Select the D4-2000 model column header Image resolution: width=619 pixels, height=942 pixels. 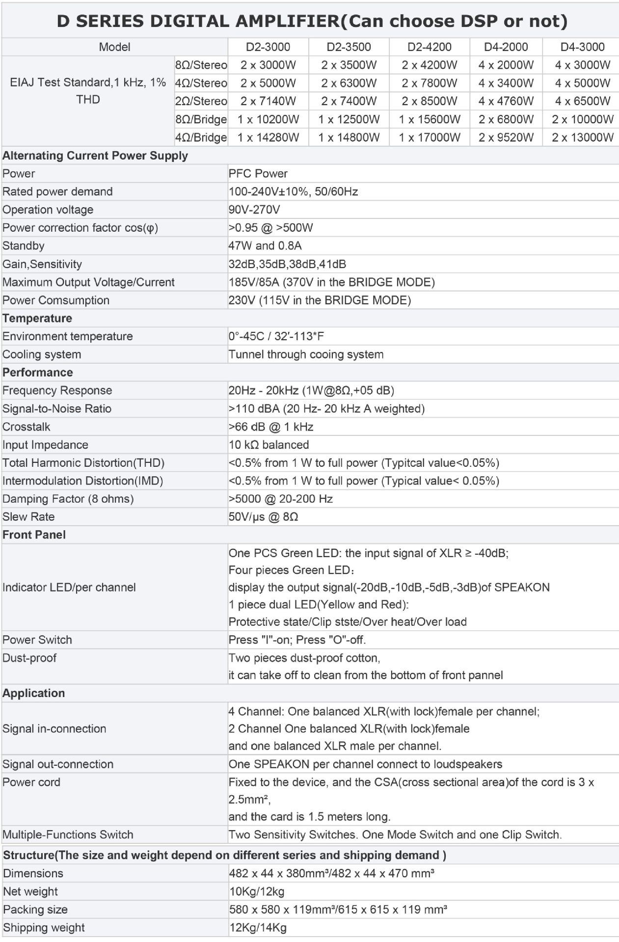click(x=506, y=47)
